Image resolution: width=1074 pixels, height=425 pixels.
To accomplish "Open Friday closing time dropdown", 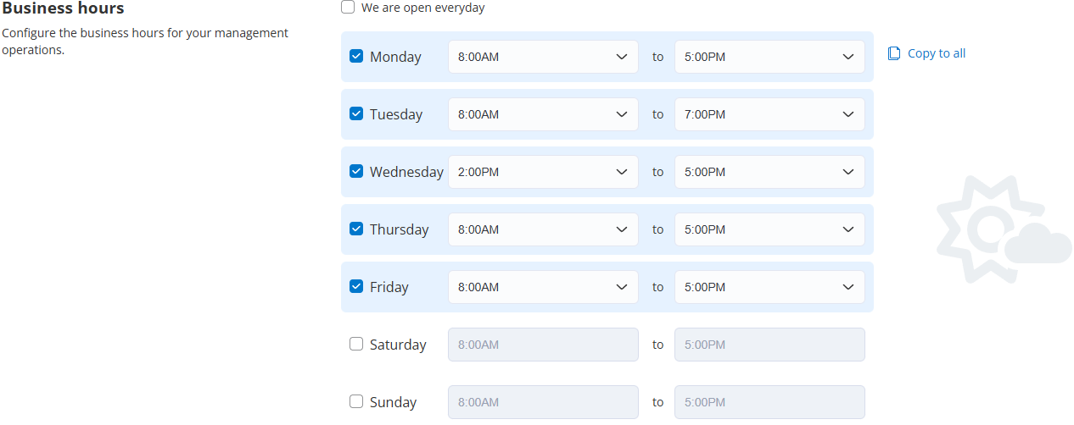I will click(x=769, y=287).
